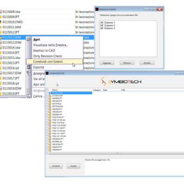
Task: Select file 0115017.IDW in the main list
Action: 12,73
